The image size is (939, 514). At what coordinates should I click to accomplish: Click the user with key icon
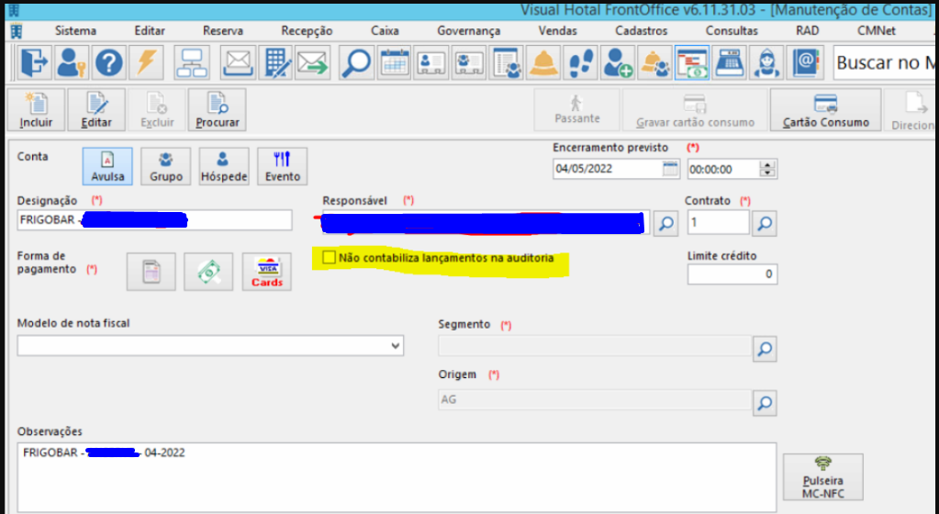72,62
